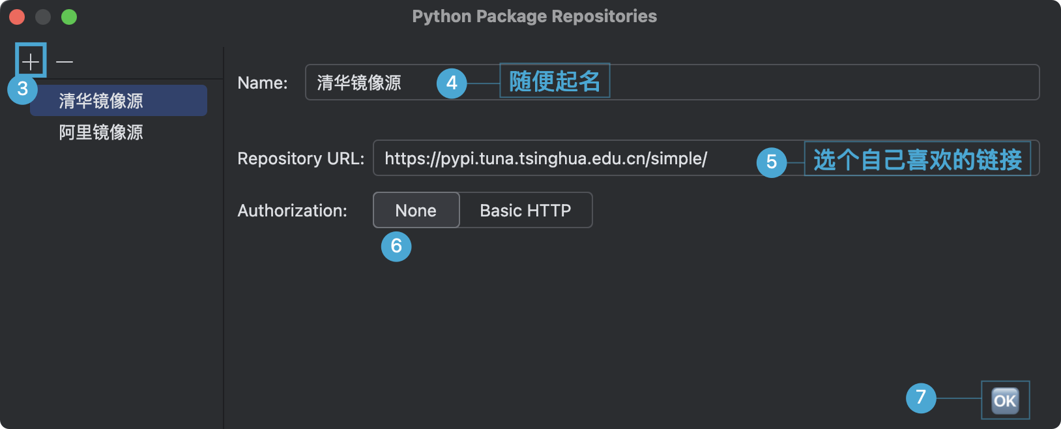1061x429 pixels.
Task: Click the step 5 circle badge
Action: pos(772,162)
